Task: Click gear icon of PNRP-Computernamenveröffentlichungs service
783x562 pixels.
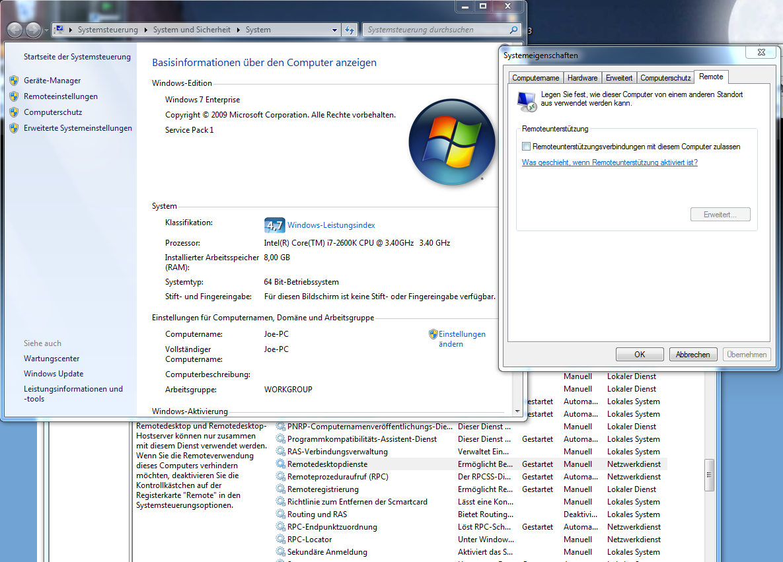Action: (281, 427)
